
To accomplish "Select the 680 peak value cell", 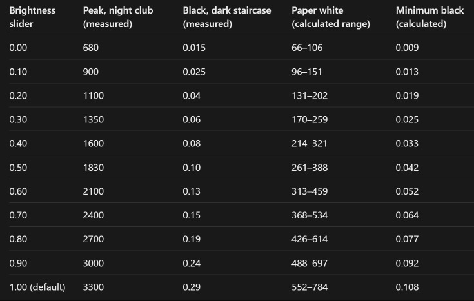I will coord(91,48).
